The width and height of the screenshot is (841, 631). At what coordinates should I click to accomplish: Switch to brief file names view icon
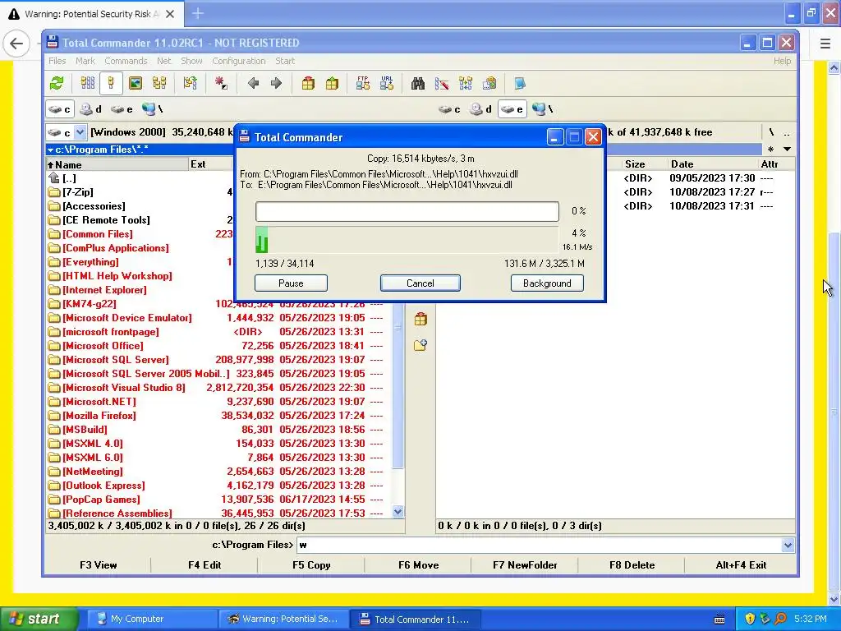click(x=87, y=83)
